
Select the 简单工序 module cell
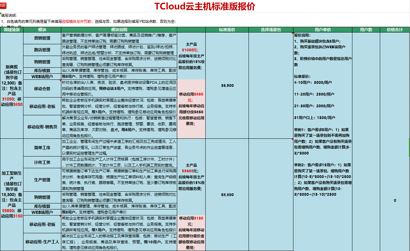point(42,147)
